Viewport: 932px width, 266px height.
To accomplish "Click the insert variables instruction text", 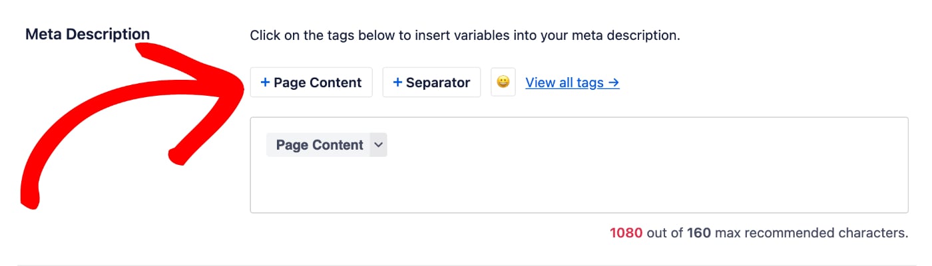I will 465,35.
